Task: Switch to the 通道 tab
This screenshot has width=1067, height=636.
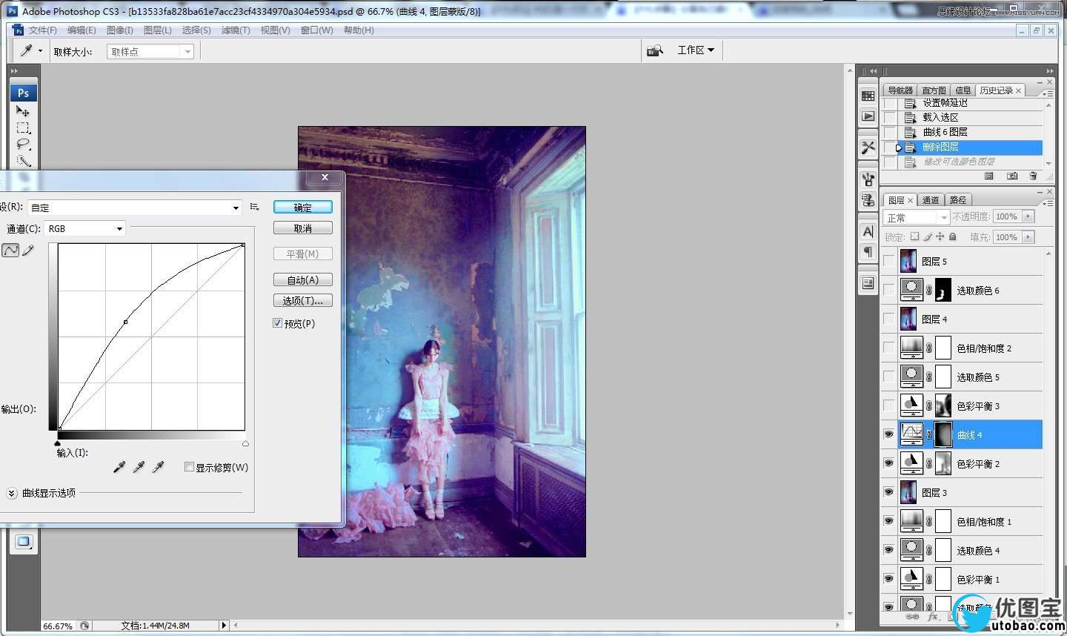Action: pos(931,200)
